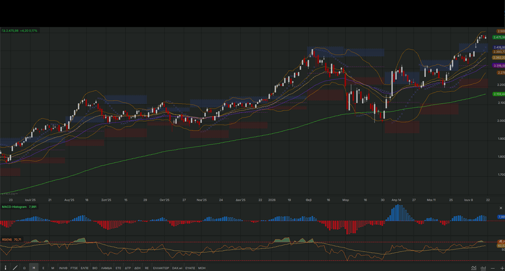Open the ΜΟΗ symbol shortcut
The width and height of the screenshot is (505, 271).
coord(202,268)
